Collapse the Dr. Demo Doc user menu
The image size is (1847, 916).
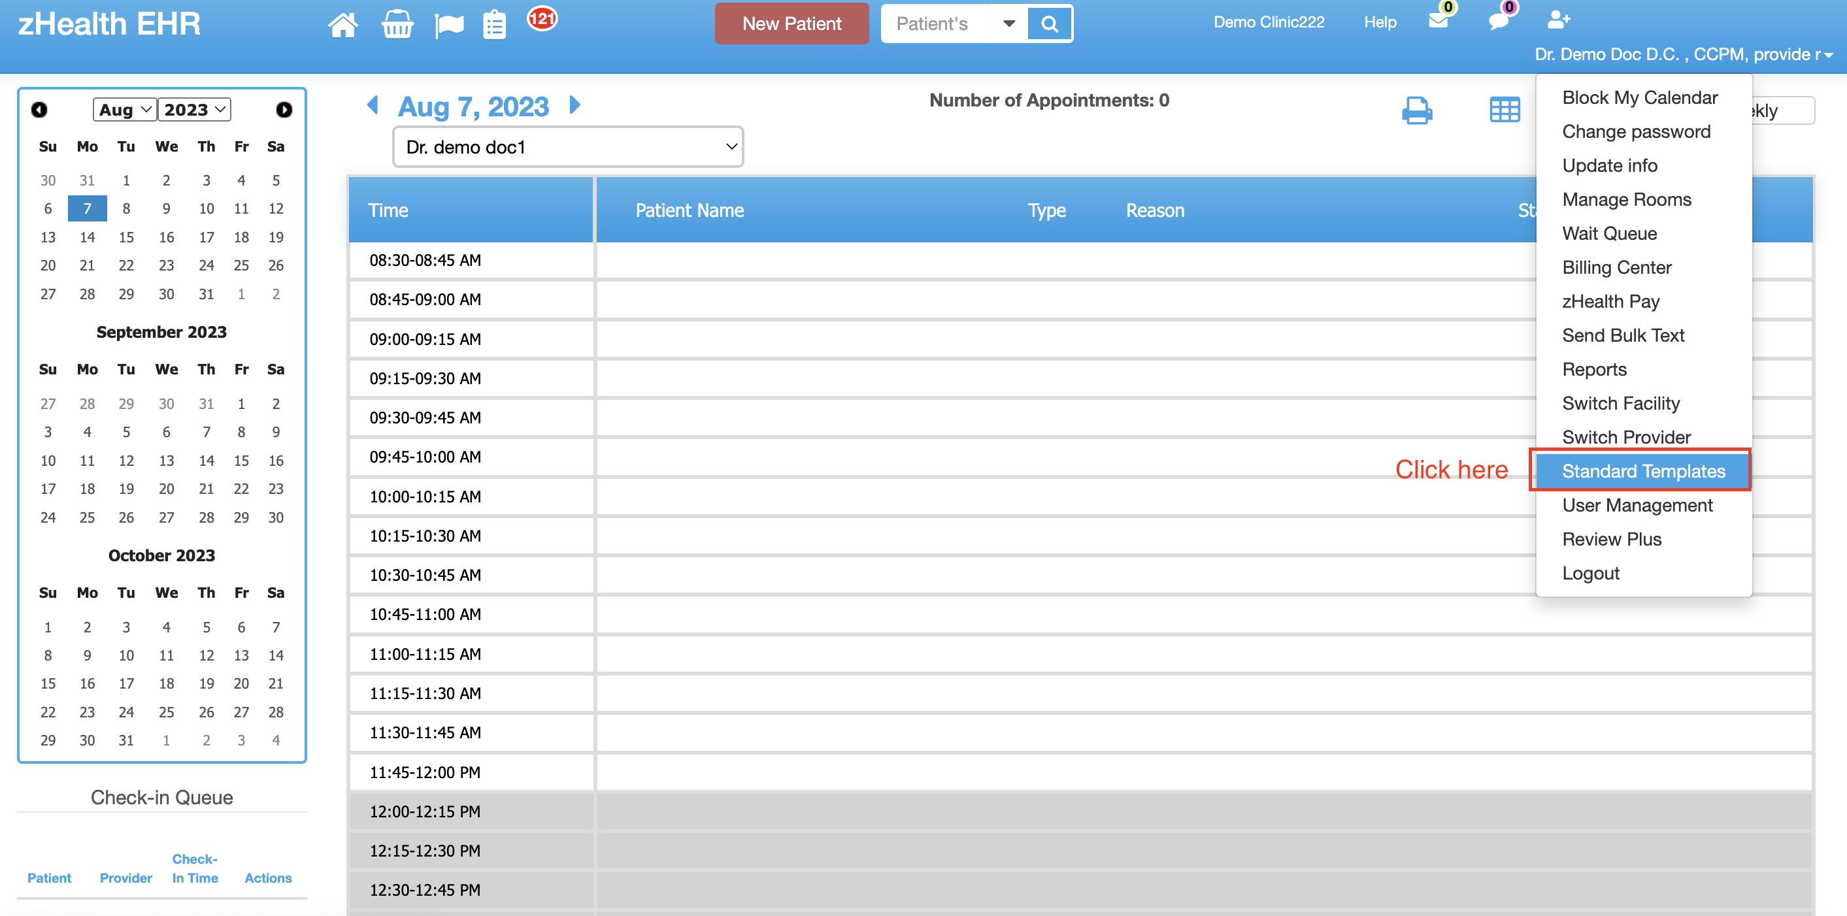coord(1684,54)
